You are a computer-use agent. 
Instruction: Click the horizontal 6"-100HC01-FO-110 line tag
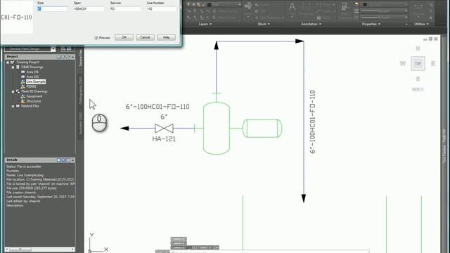[157, 107]
